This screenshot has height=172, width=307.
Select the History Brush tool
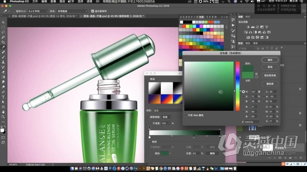[x=3, y=67]
